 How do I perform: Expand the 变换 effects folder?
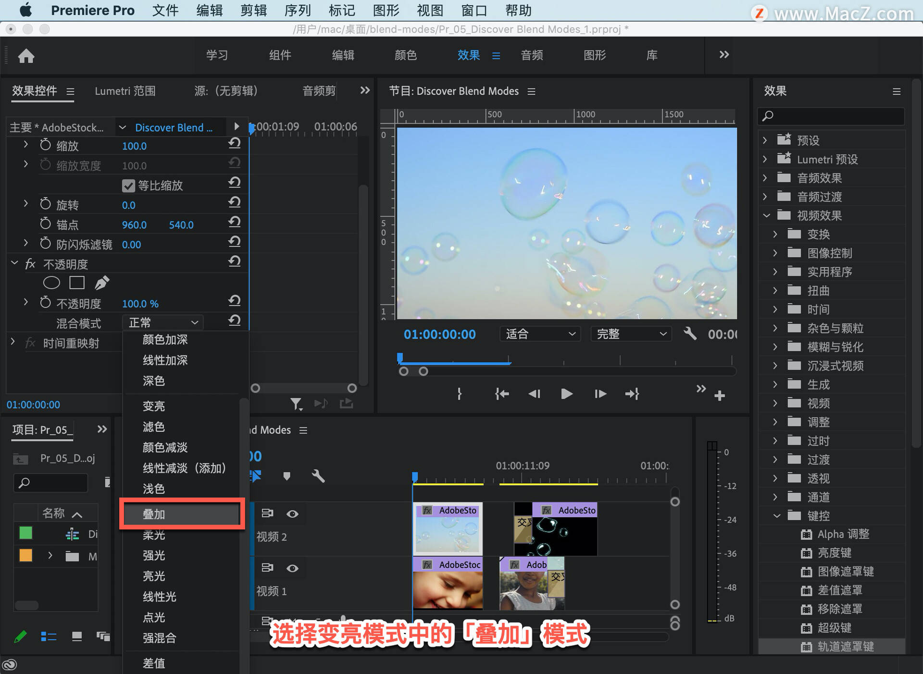click(x=774, y=234)
